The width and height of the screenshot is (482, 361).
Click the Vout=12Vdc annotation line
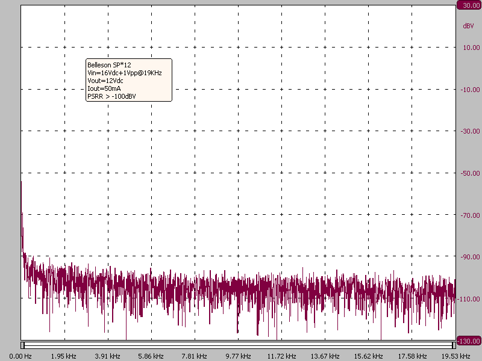(105, 81)
